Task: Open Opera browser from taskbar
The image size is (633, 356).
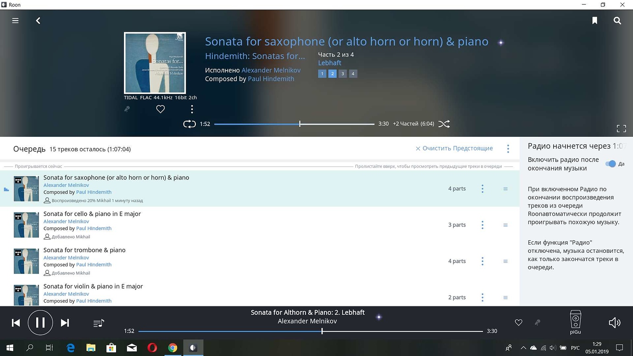Action: pyautogui.click(x=152, y=348)
